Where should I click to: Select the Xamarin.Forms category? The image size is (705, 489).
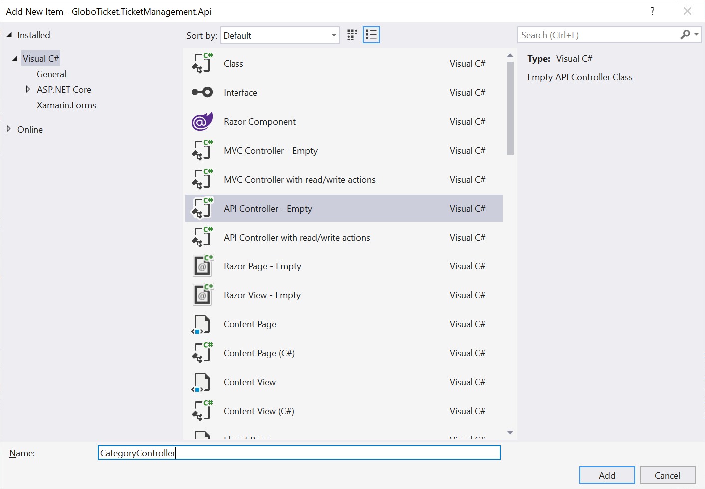point(66,105)
